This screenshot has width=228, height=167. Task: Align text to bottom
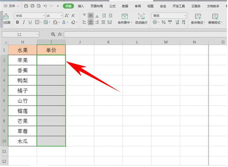pos(97,16)
